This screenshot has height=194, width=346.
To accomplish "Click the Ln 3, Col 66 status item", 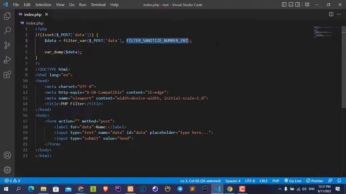I will (201, 181).
